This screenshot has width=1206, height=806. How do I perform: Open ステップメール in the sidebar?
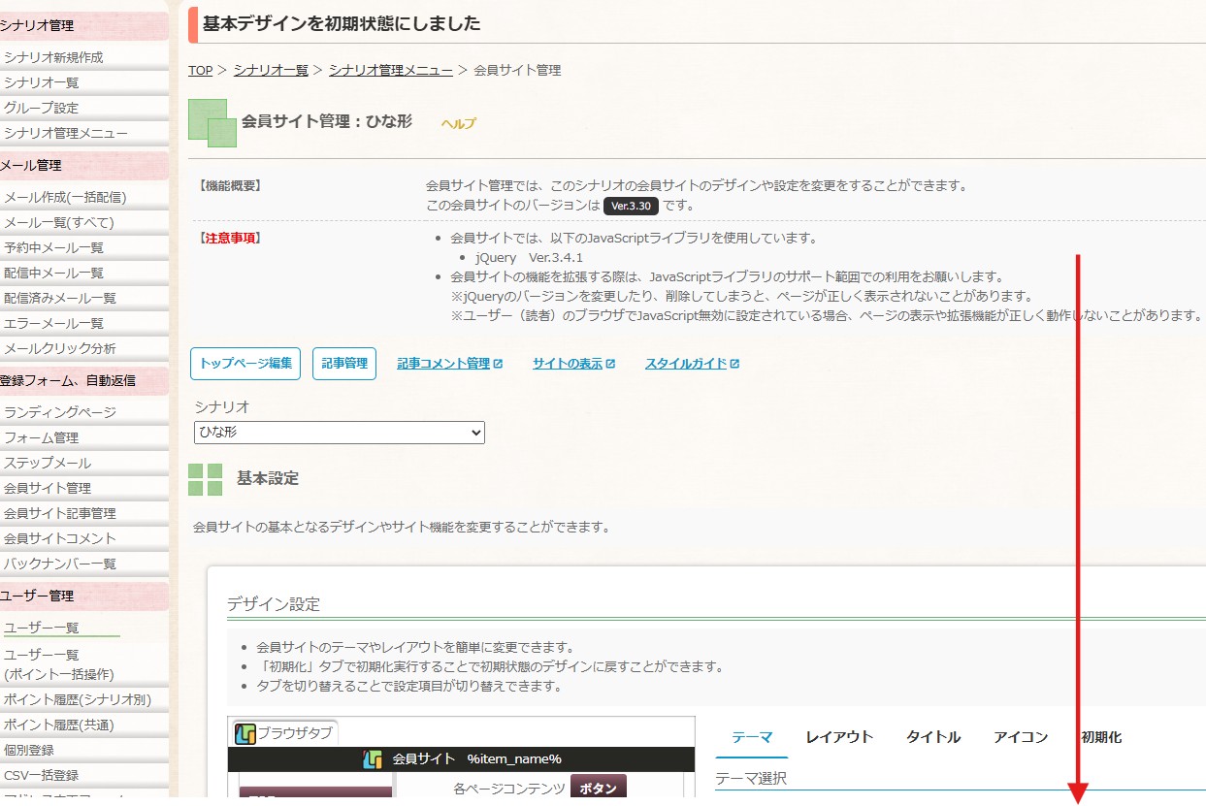(x=48, y=463)
